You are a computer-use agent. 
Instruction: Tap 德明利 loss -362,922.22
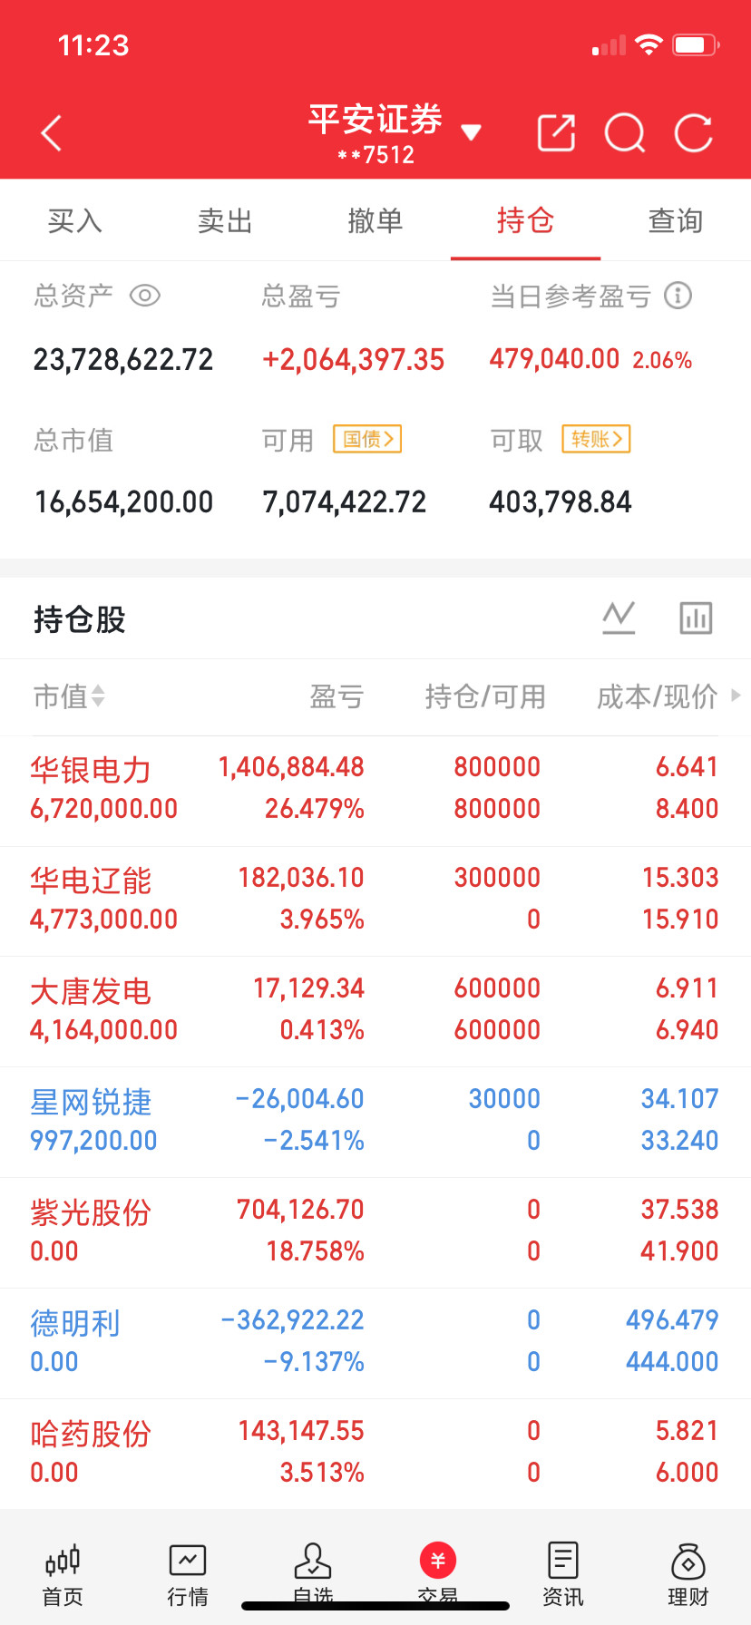pos(293,1320)
